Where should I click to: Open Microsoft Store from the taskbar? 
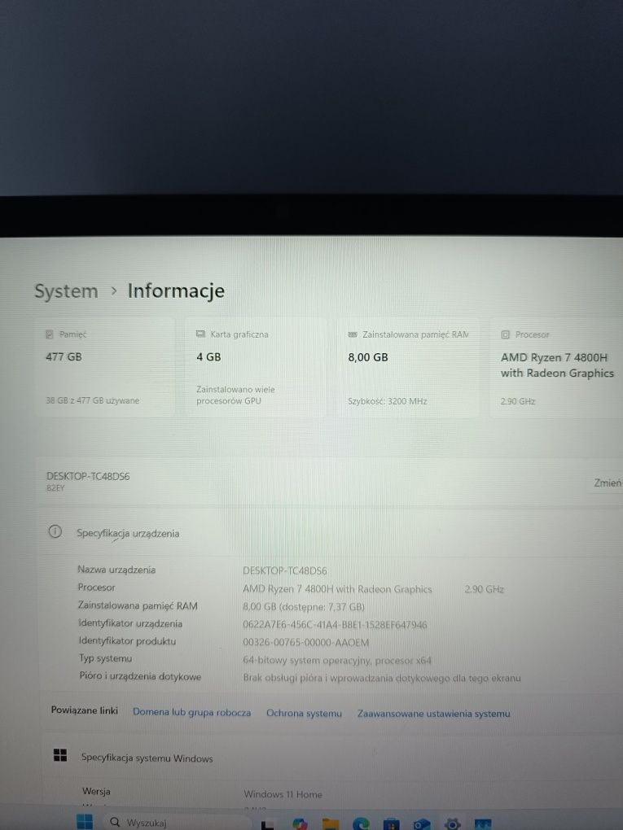click(391, 824)
